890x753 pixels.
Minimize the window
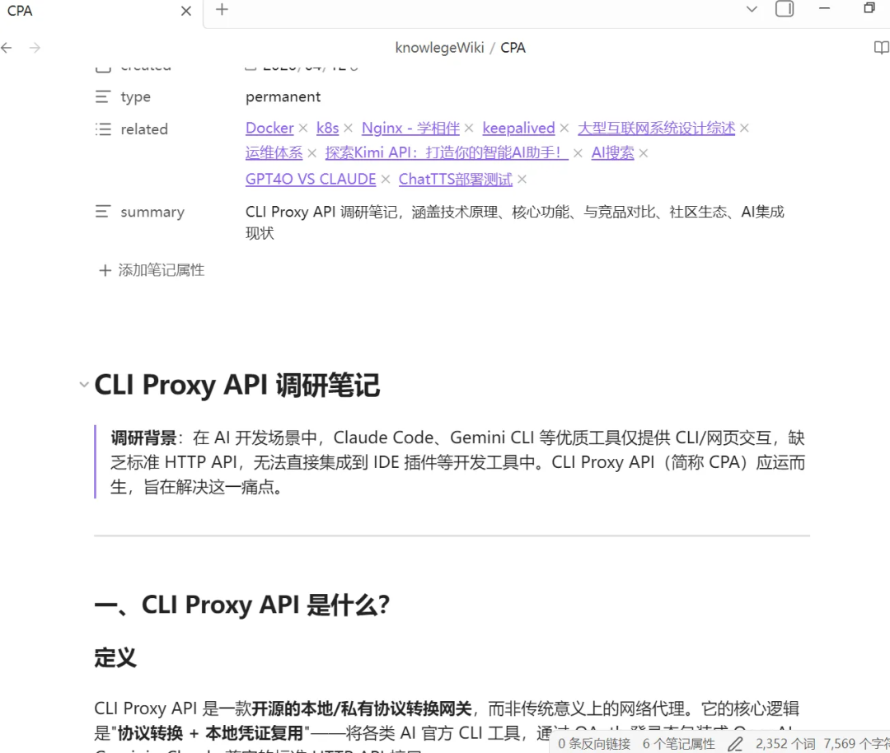[x=824, y=8]
